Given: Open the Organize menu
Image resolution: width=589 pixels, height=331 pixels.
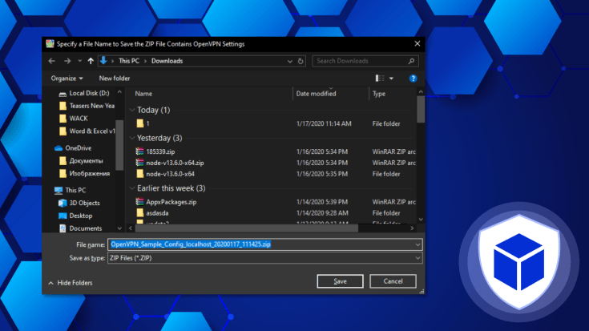Looking at the screenshot, I should 67,79.
